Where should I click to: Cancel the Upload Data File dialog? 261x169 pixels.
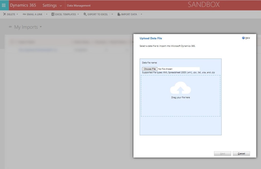pos(241,153)
